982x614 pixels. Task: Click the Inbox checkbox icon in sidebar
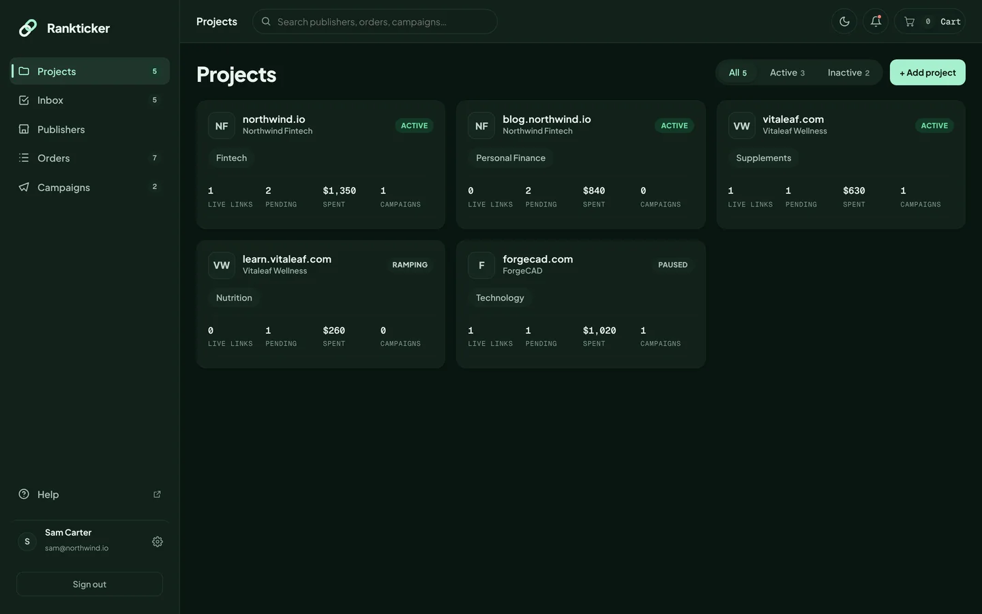pos(24,100)
